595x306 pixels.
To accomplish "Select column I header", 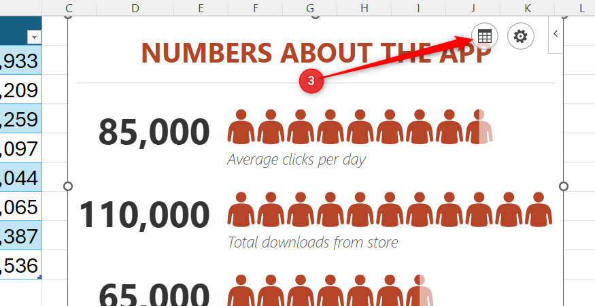I will pyautogui.click(x=419, y=8).
